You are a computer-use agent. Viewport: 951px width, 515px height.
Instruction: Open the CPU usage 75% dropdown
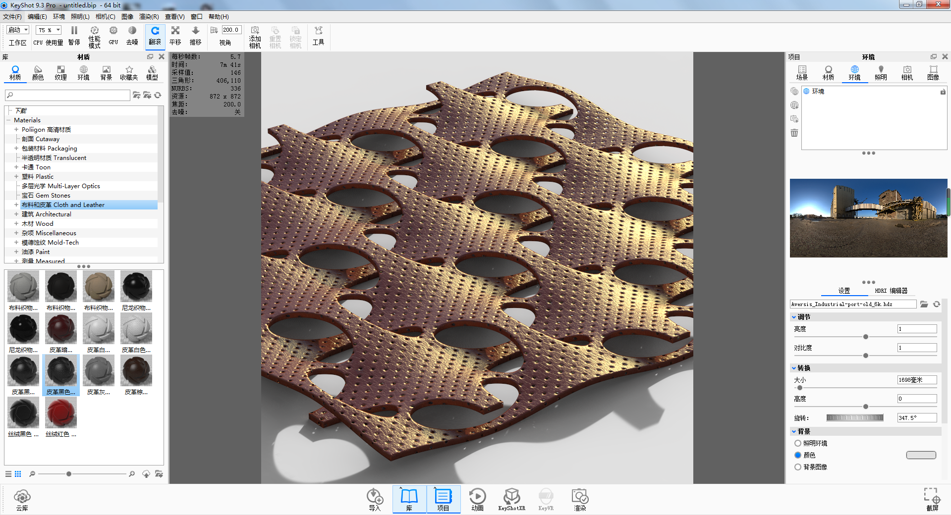click(x=58, y=30)
